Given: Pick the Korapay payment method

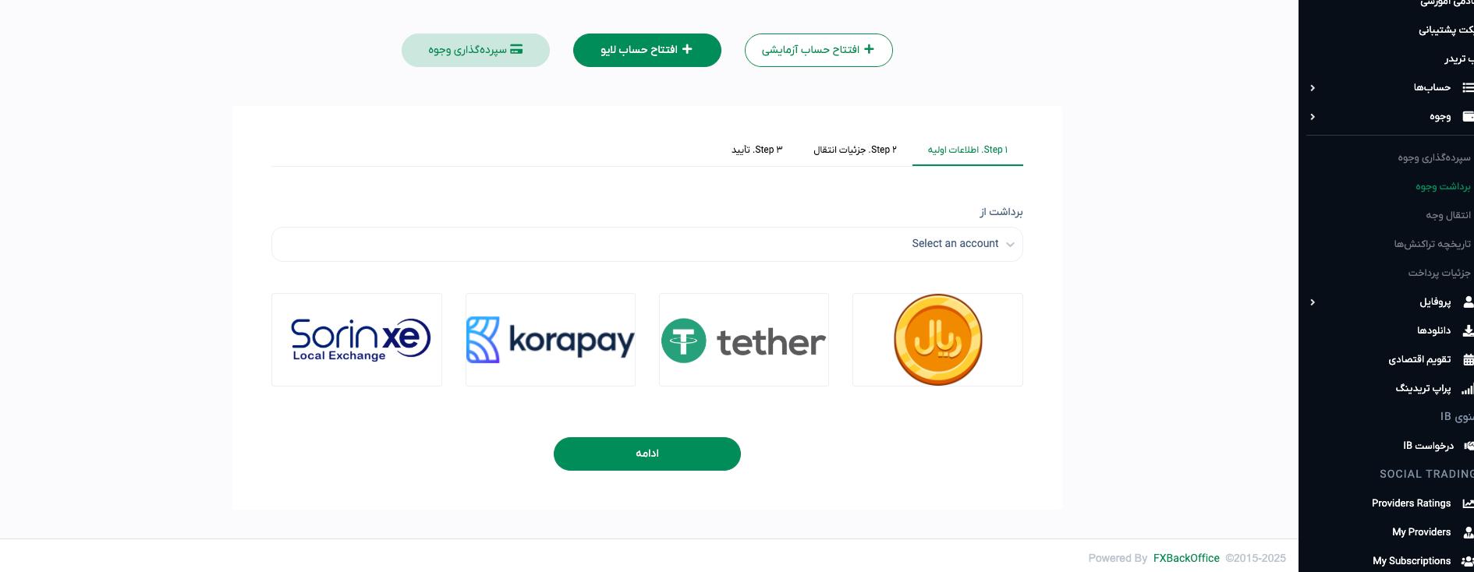Looking at the screenshot, I should pos(550,340).
